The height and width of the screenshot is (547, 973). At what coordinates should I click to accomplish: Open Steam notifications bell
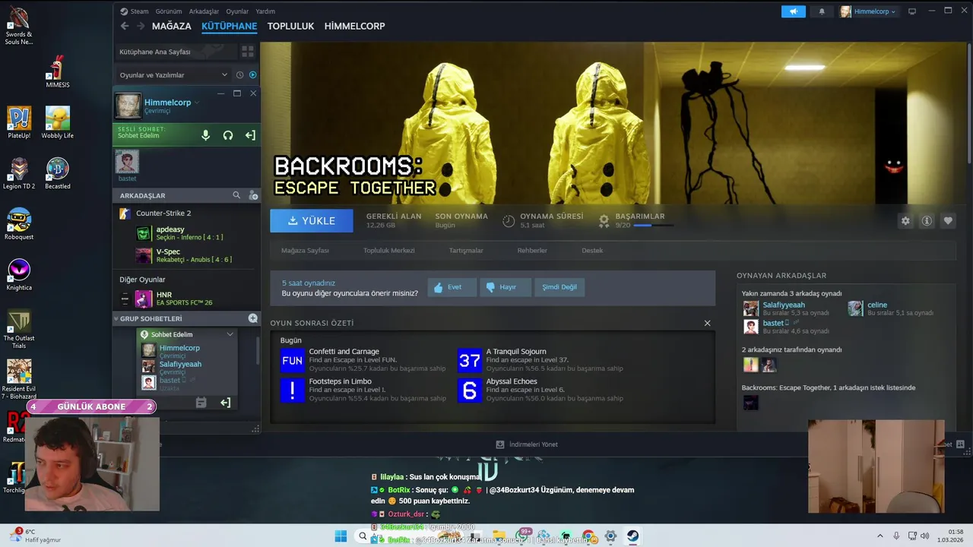click(822, 11)
